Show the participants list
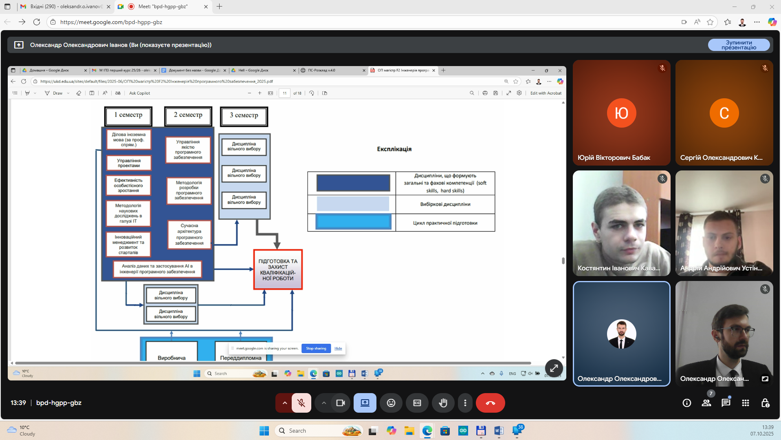Screen dimensions: 781x440 tap(706, 403)
